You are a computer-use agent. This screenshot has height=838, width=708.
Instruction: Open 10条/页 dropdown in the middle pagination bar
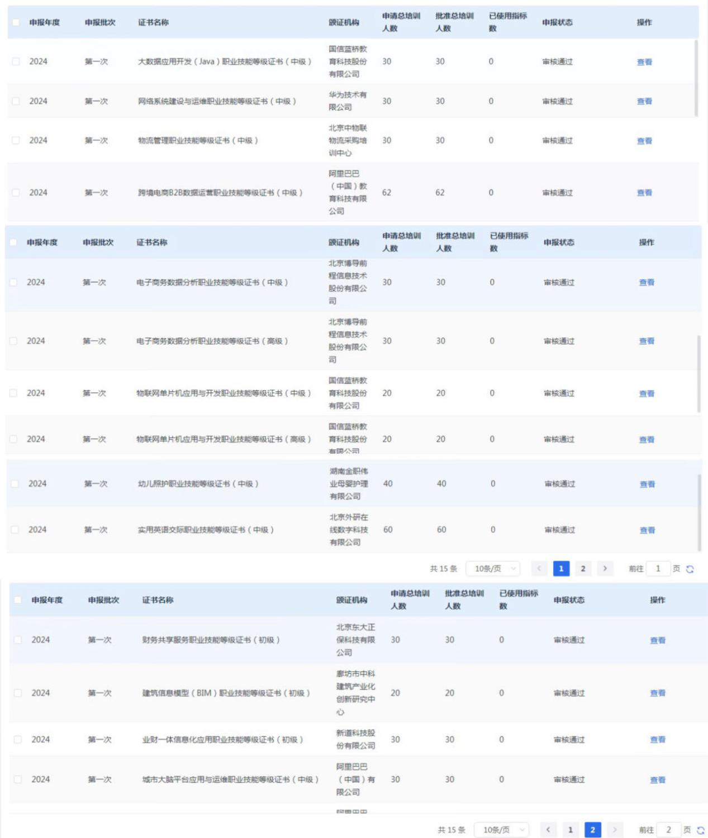coord(493,569)
